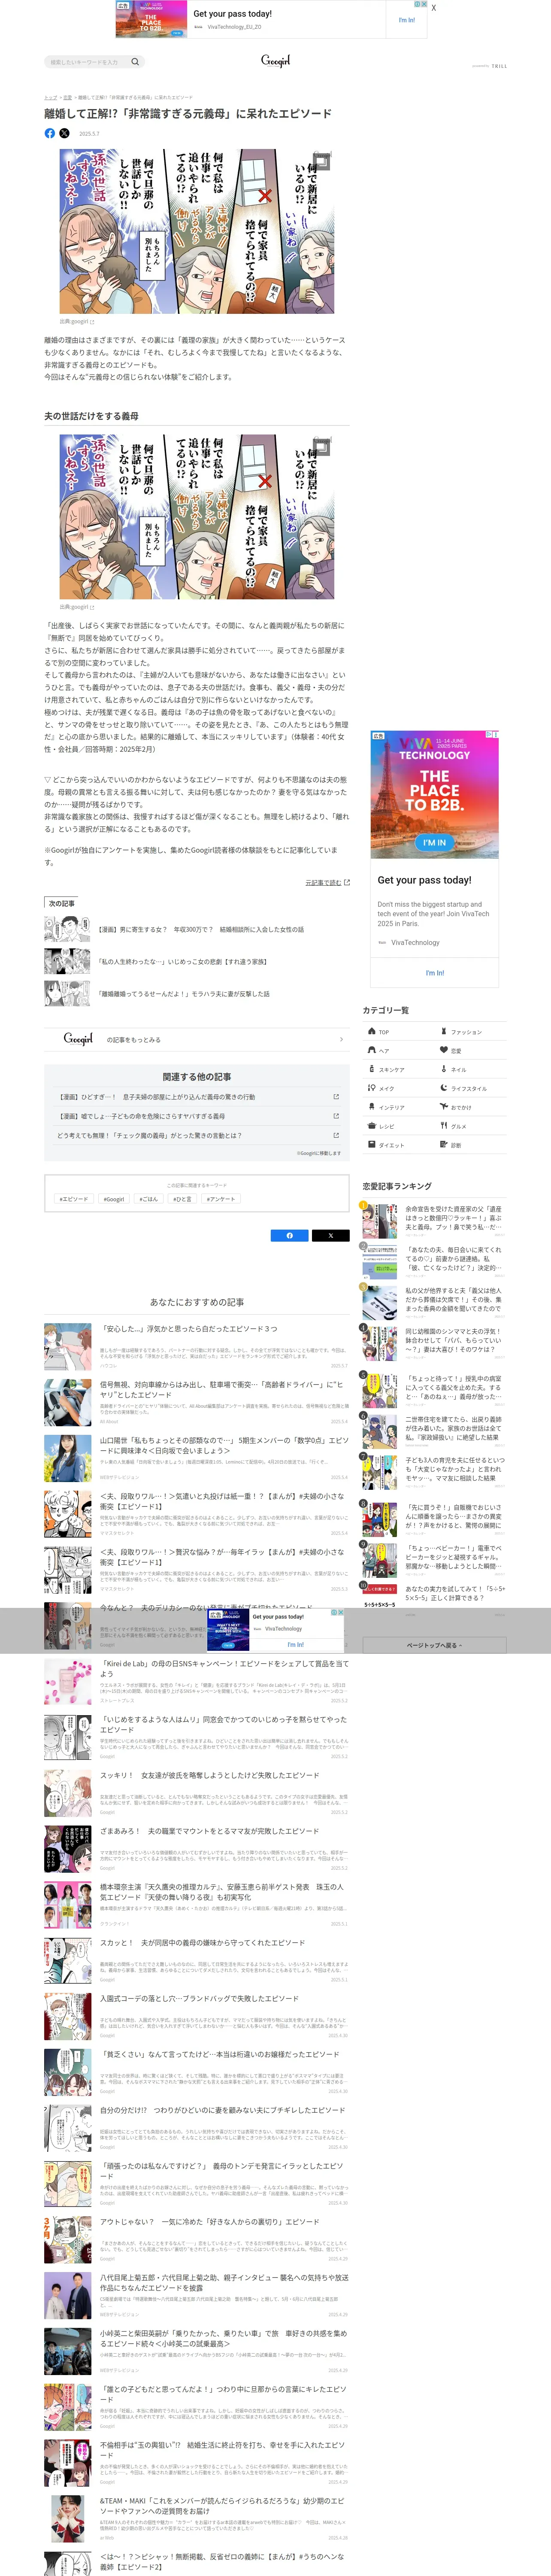Share the article via the X icon under the title
The height and width of the screenshot is (2576, 551).
[x=65, y=133]
